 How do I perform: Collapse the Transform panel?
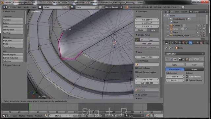[x=136, y=12]
